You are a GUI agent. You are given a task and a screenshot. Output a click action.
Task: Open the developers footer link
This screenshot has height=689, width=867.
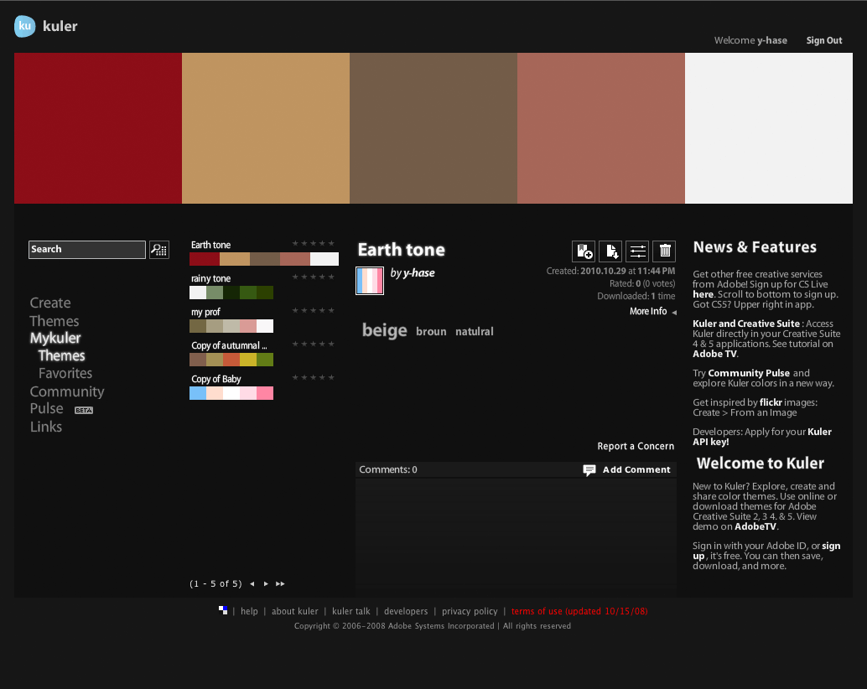pos(406,611)
